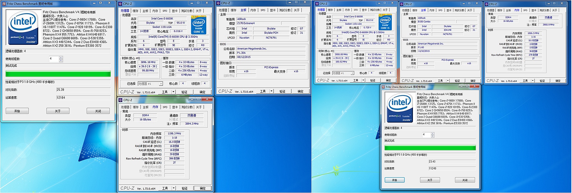Click Intel Core i5 badge in 3896.18 MHz CPU-Z window
This screenshot has height=193, width=572.
(x=198, y=25)
